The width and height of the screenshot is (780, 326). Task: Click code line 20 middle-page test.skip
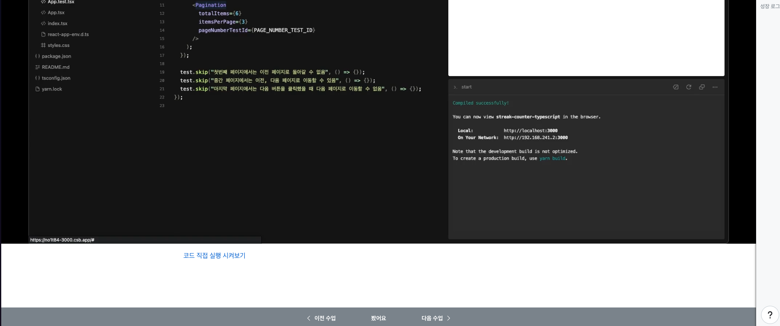tap(277, 80)
